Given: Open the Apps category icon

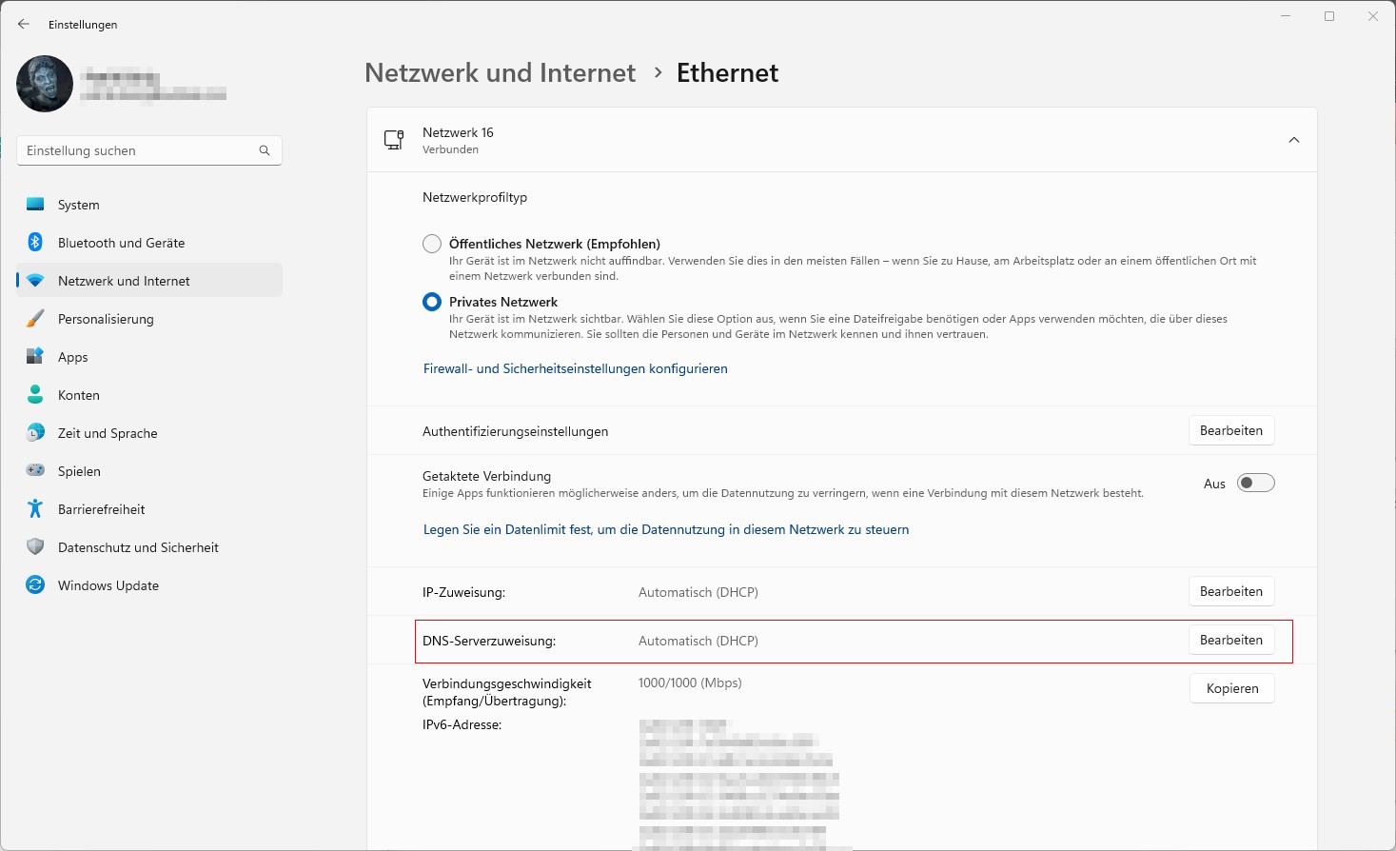Looking at the screenshot, I should point(35,357).
